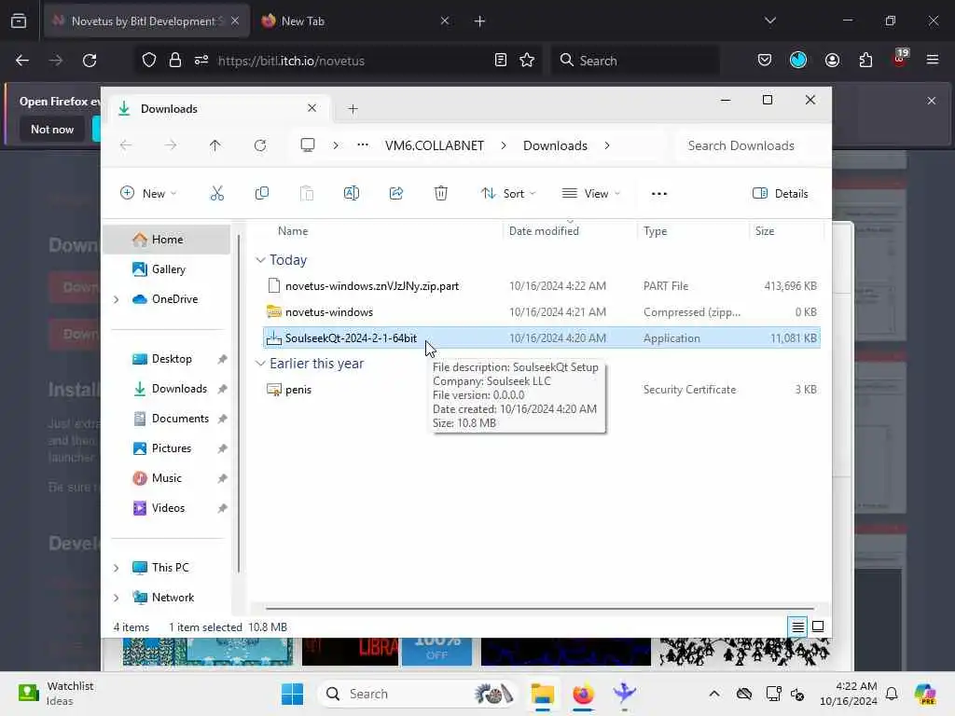Expand This PC in navigation pane
This screenshot has height=716, width=955.
tap(117, 568)
